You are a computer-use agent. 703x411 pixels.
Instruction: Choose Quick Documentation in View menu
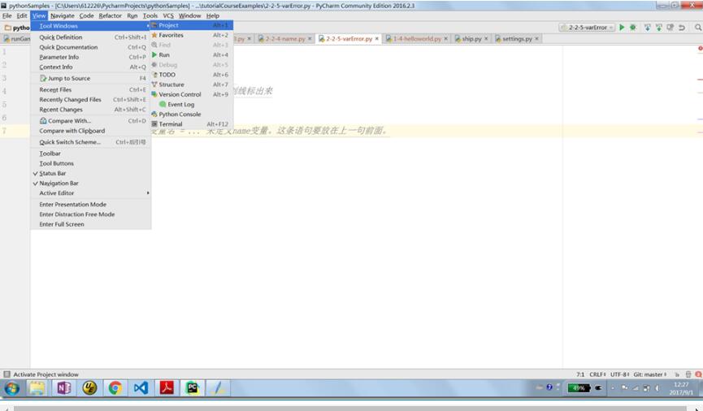[91, 47]
